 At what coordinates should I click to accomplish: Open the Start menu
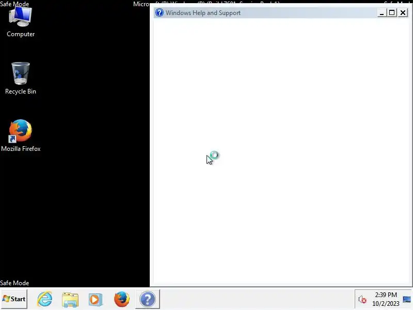pyautogui.click(x=14, y=299)
